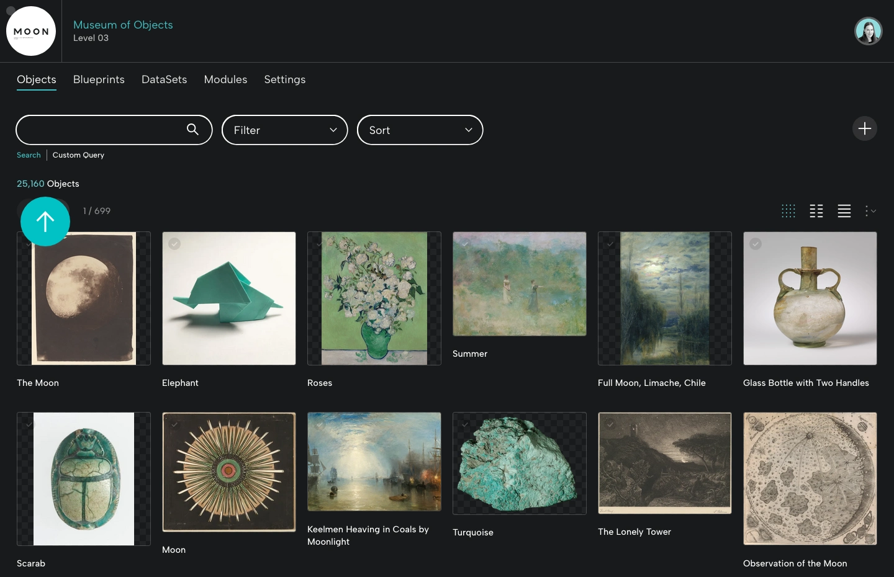Switch to the full-width list view
The image size is (894, 577).
click(844, 211)
